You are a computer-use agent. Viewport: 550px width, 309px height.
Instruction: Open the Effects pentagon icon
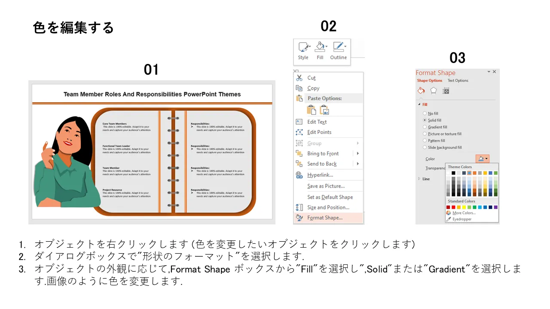434,91
